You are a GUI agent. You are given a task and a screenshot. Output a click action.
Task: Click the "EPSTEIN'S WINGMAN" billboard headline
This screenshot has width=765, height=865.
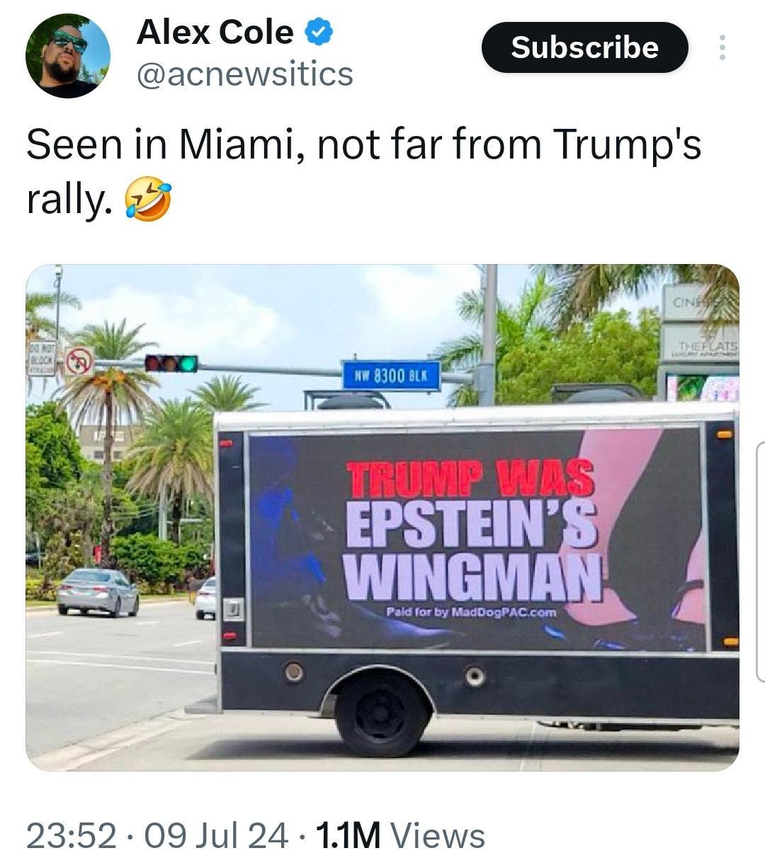coord(472,546)
